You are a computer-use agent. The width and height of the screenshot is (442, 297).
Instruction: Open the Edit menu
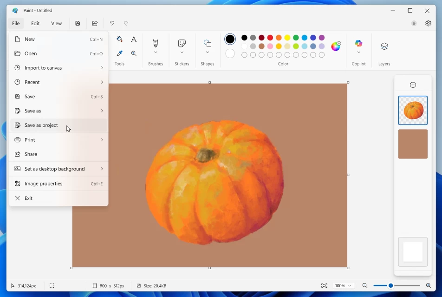pos(35,23)
